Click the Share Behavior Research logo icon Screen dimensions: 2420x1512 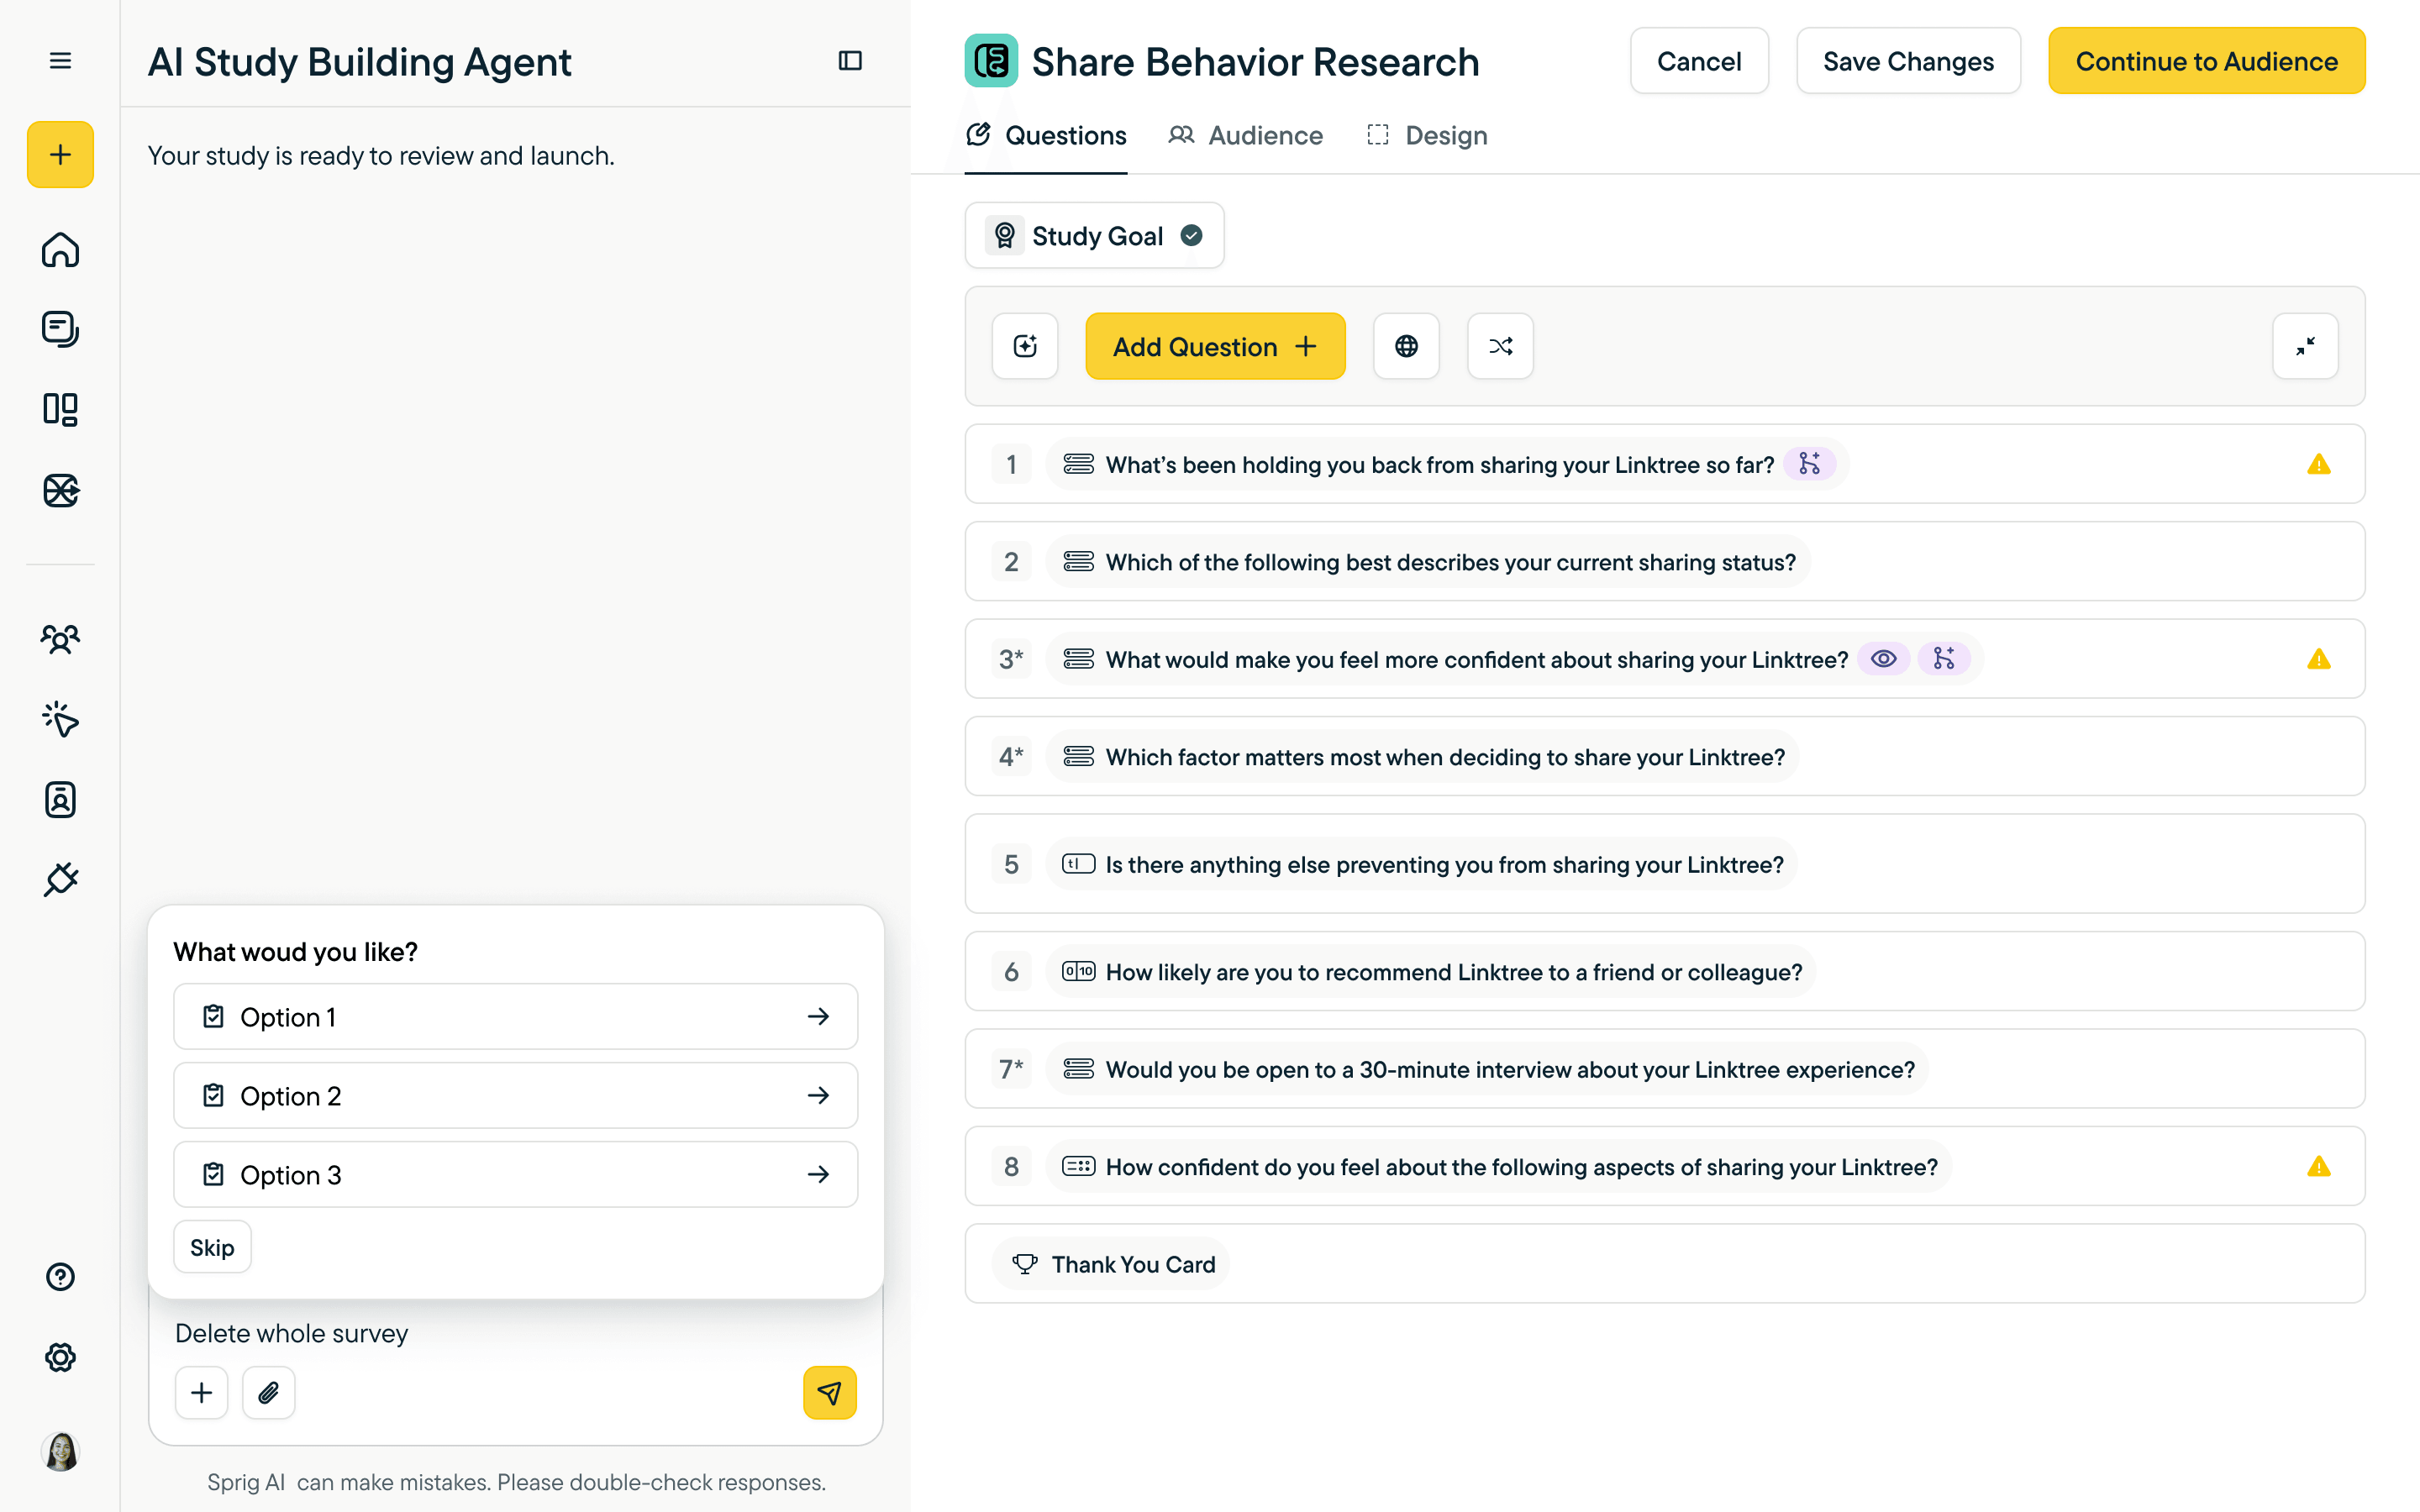click(991, 61)
